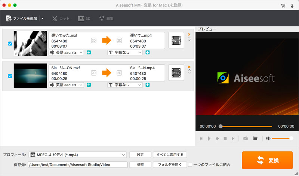
Task: Add subtitle to Sia file
Action: [147, 85]
